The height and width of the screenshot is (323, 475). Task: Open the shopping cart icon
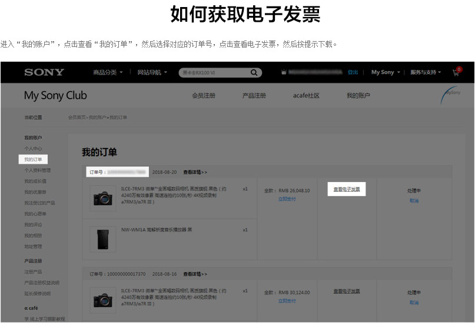(457, 72)
